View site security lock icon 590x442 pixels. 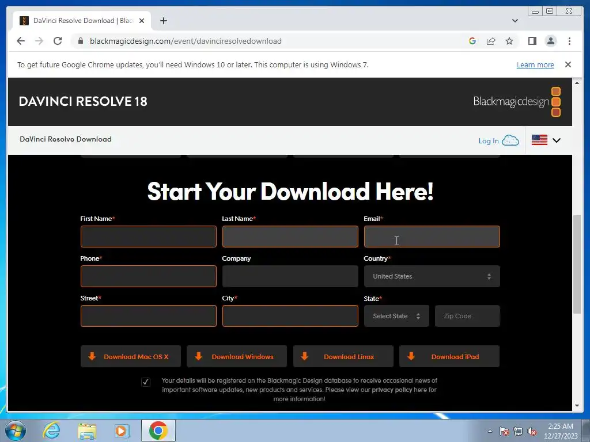tap(81, 41)
